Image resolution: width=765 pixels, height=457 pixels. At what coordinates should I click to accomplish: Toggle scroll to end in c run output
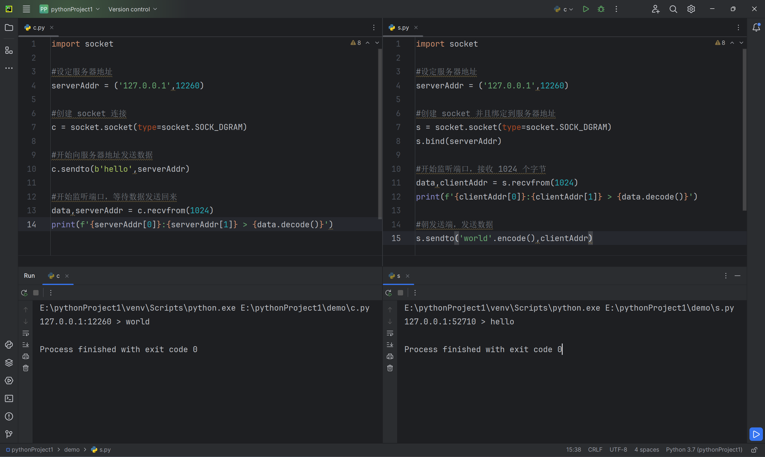[x=26, y=345]
